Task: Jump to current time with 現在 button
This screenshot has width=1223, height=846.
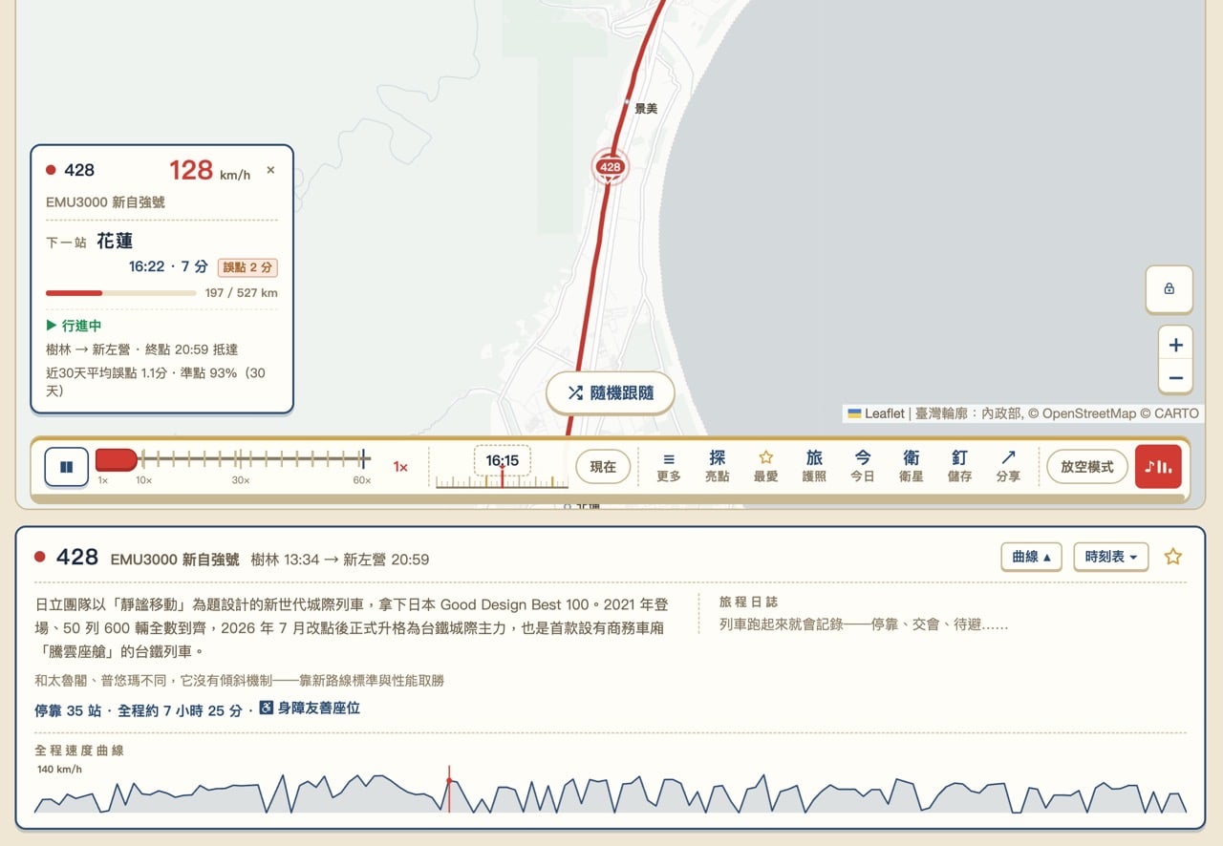Action: click(603, 467)
